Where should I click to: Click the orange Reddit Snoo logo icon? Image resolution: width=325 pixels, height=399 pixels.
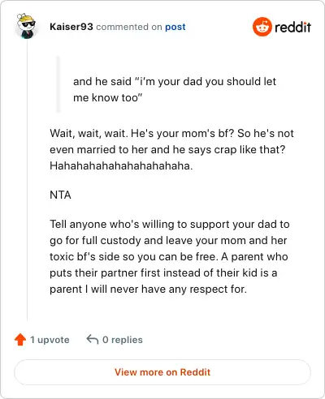coord(262,27)
